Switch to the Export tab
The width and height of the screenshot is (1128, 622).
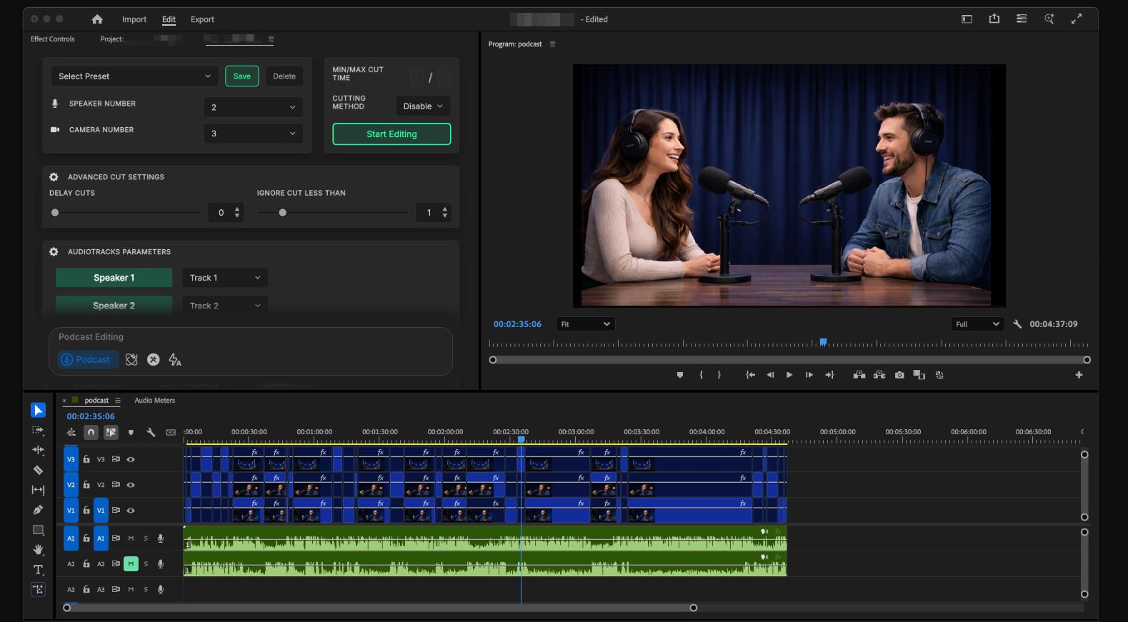pos(202,19)
